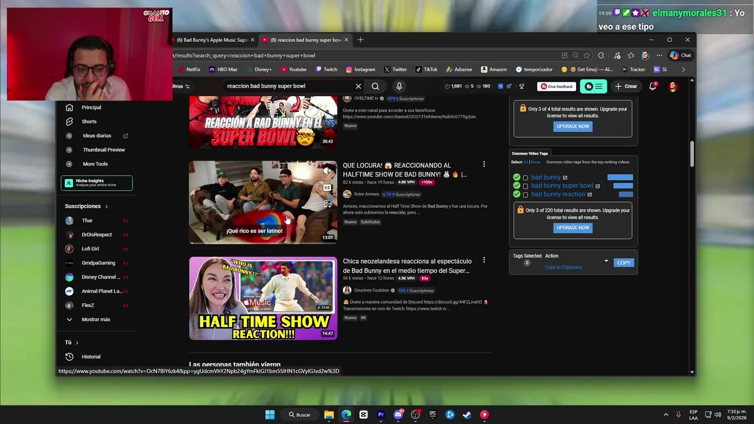
Task: Select None for common video tags
Action: [x=535, y=162]
